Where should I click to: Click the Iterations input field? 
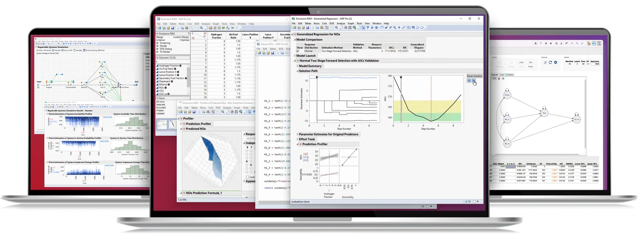pos(595,64)
